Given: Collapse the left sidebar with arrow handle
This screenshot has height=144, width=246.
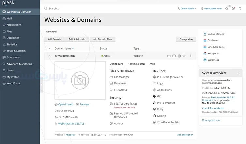Looking at the screenshot, I should tap(41, 84).
